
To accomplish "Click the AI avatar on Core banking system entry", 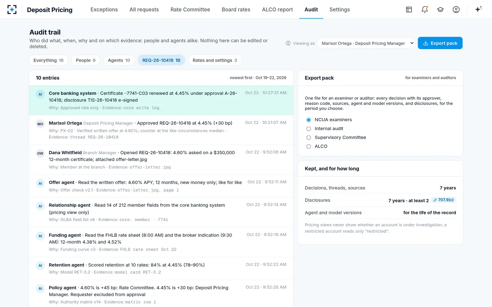I will coord(40,94).
